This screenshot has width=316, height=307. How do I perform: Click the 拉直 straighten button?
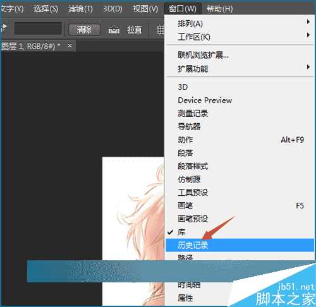point(135,30)
